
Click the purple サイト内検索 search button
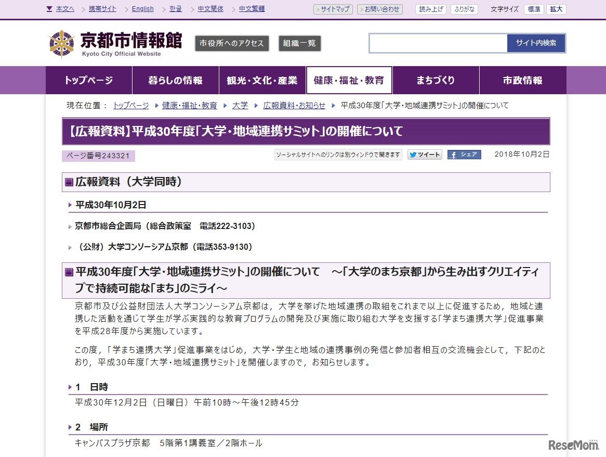click(536, 43)
